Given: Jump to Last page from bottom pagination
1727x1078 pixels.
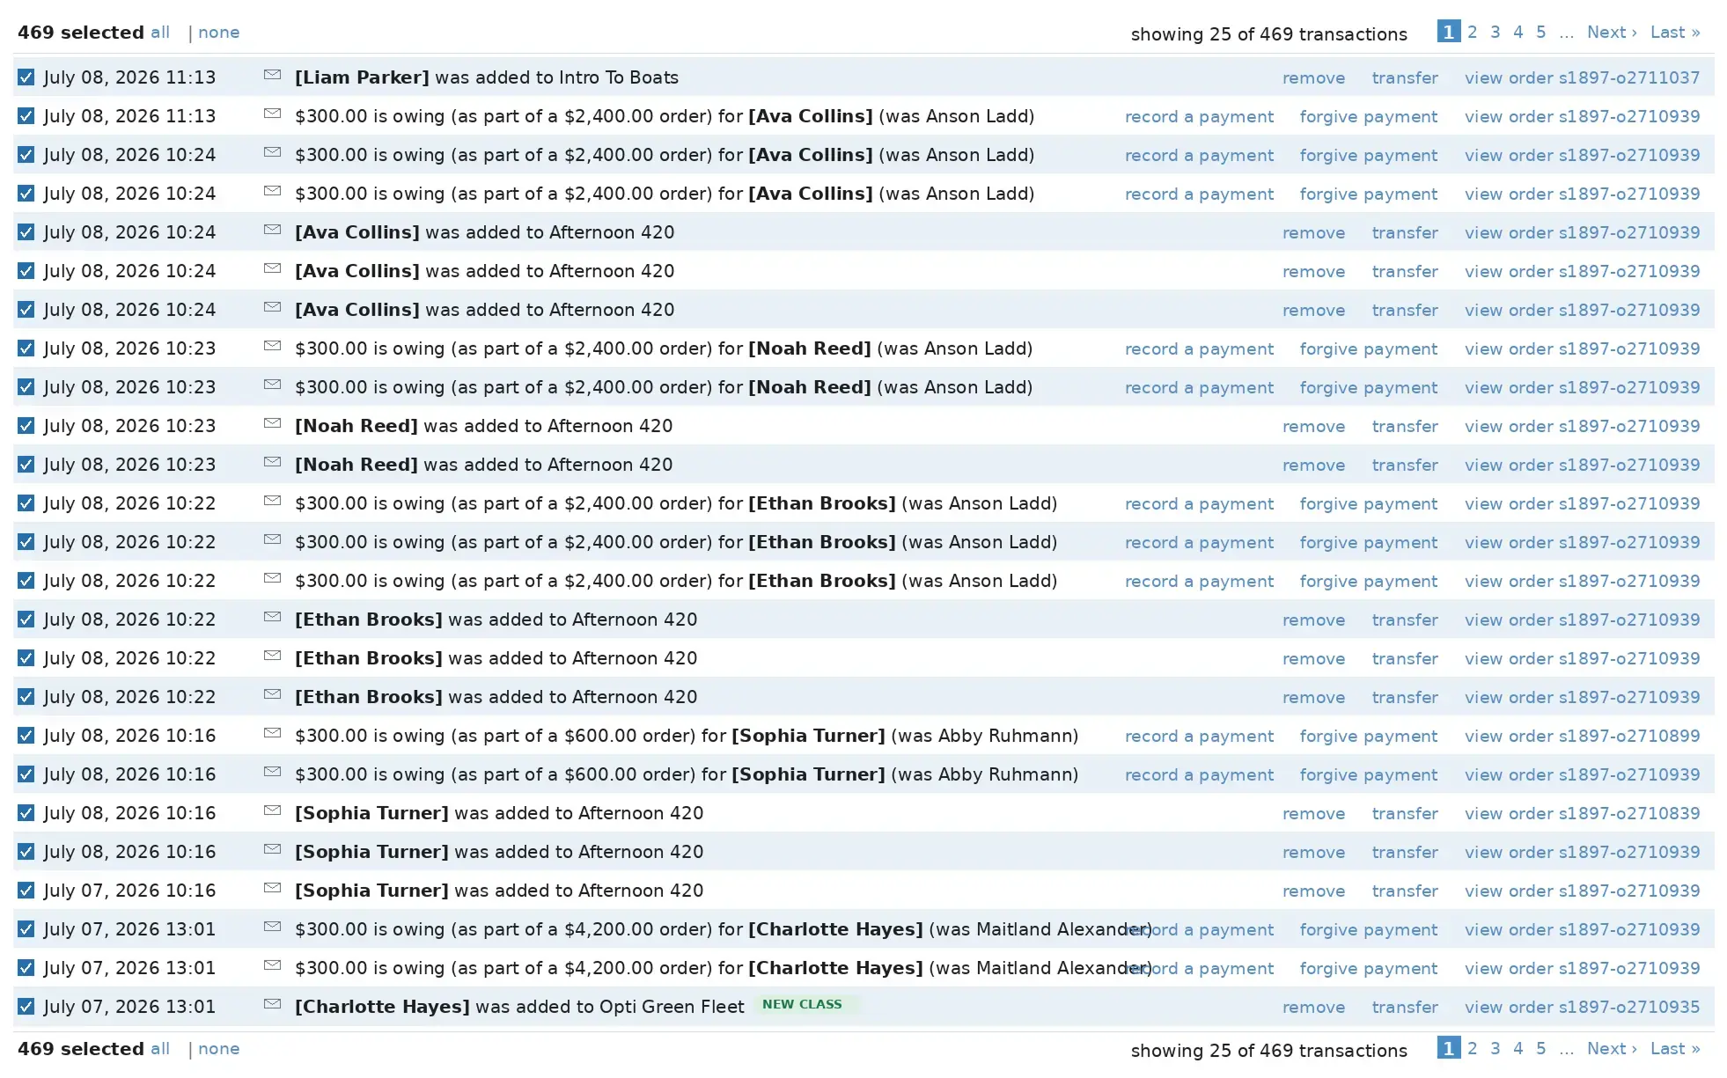Looking at the screenshot, I should (x=1675, y=1049).
